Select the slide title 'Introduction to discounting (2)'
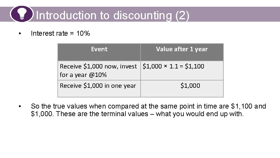This screenshot has height=158, width=280. (113, 16)
